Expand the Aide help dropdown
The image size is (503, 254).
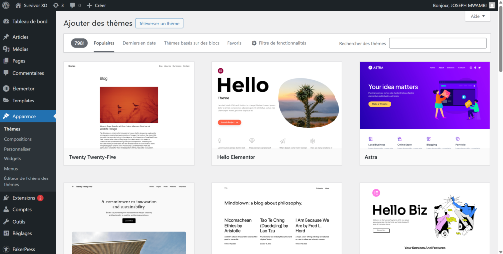pyautogui.click(x=477, y=16)
